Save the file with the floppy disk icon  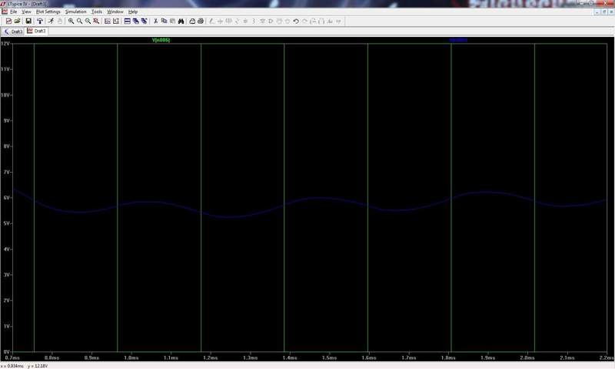coord(28,21)
